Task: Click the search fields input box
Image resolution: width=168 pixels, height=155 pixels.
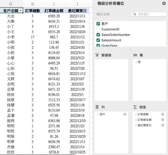Action: coord(149,14)
